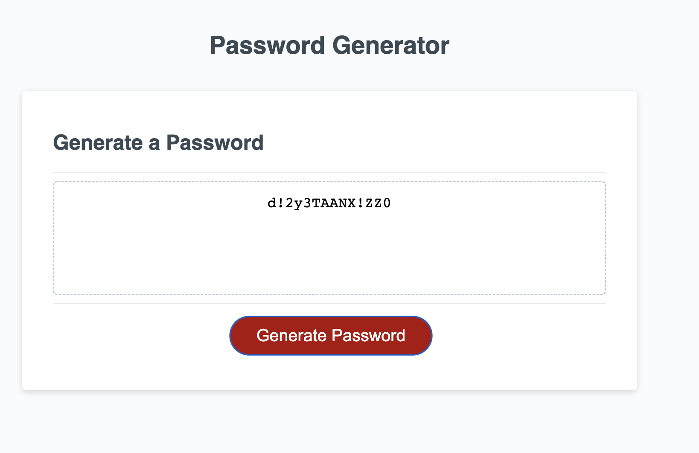This screenshot has width=699, height=453.
Task: Select the Password Generator page title
Action: click(329, 45)
